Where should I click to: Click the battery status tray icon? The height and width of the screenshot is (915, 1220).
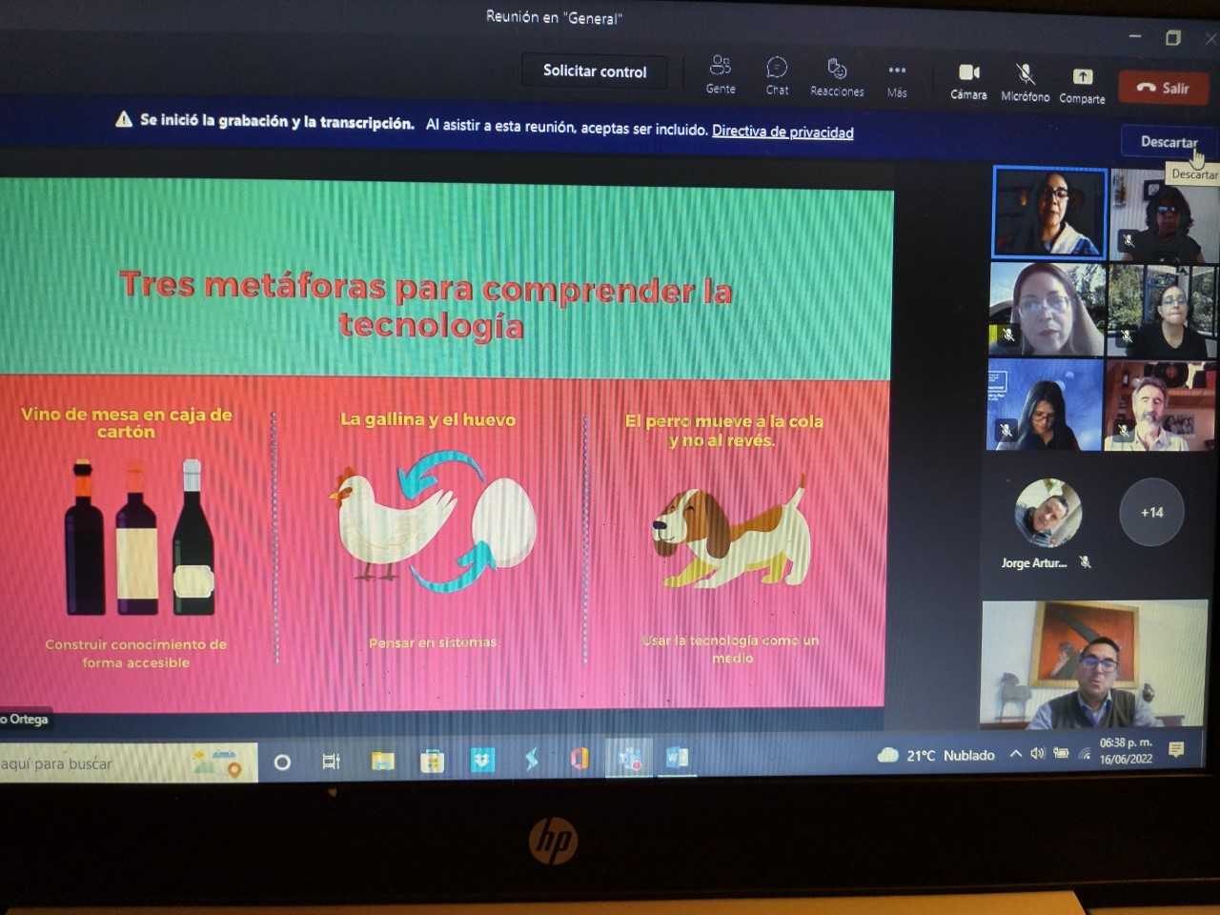coord(1061,753)
